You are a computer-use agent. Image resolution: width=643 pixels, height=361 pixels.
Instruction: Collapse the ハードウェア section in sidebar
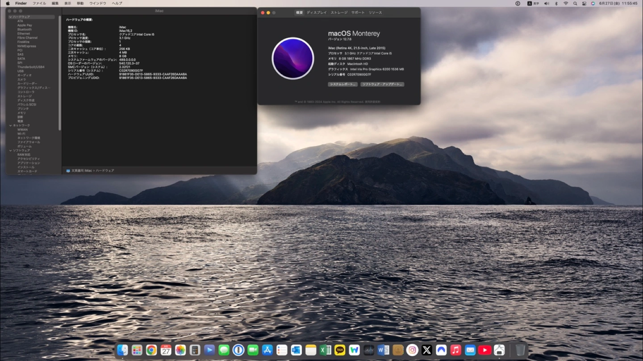[10, 17]
